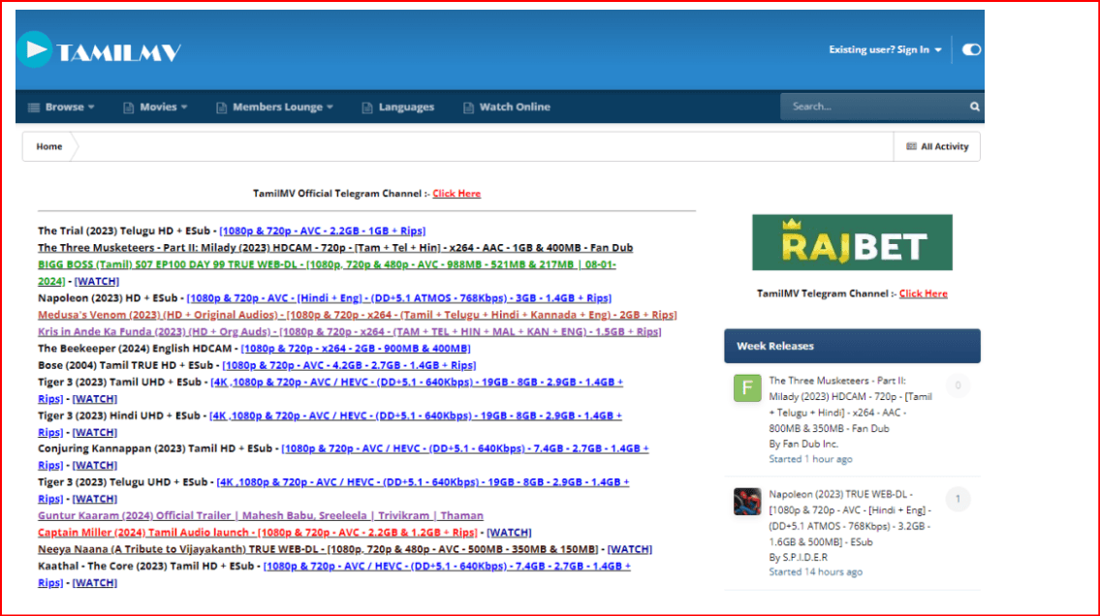Click the TamilMV play logo icon

(34, 49)
